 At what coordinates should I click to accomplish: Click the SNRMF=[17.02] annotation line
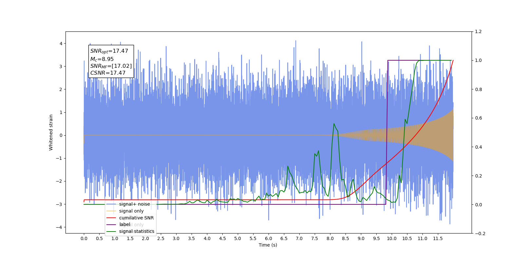coord(111,66)
